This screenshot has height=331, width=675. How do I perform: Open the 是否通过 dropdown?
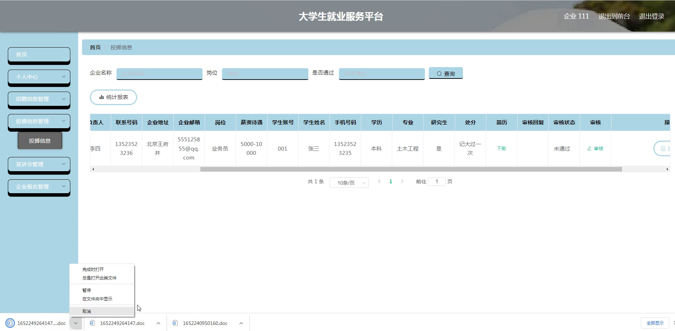[382, 74]
